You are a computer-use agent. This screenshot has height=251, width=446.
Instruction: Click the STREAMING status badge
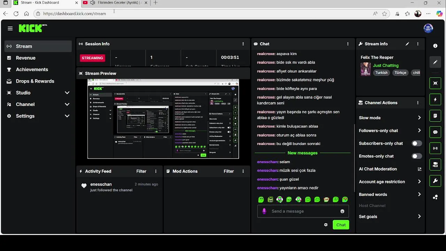point(92,58)
